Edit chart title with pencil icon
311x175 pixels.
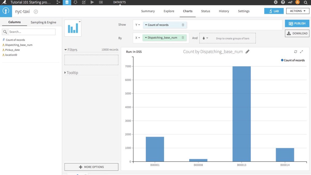(247, 52)
